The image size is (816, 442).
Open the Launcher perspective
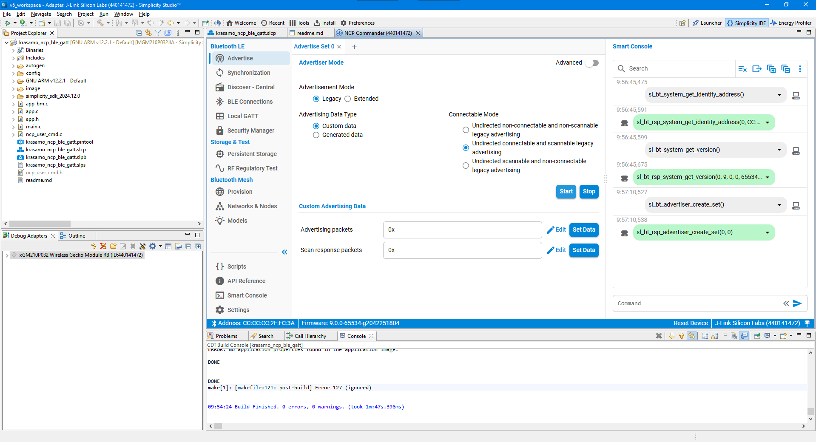point(707,23)
